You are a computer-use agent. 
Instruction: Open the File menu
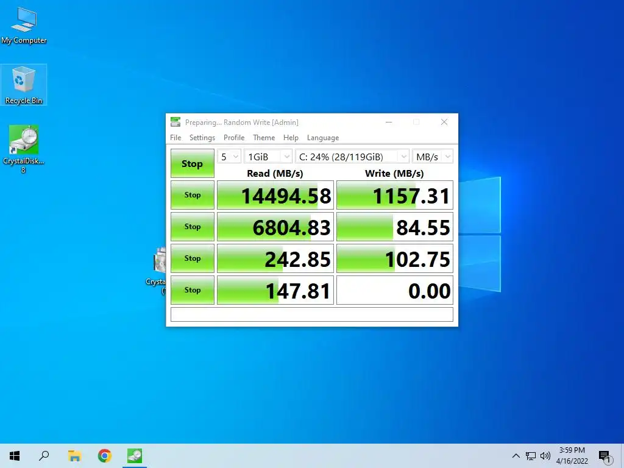[175, 138]
